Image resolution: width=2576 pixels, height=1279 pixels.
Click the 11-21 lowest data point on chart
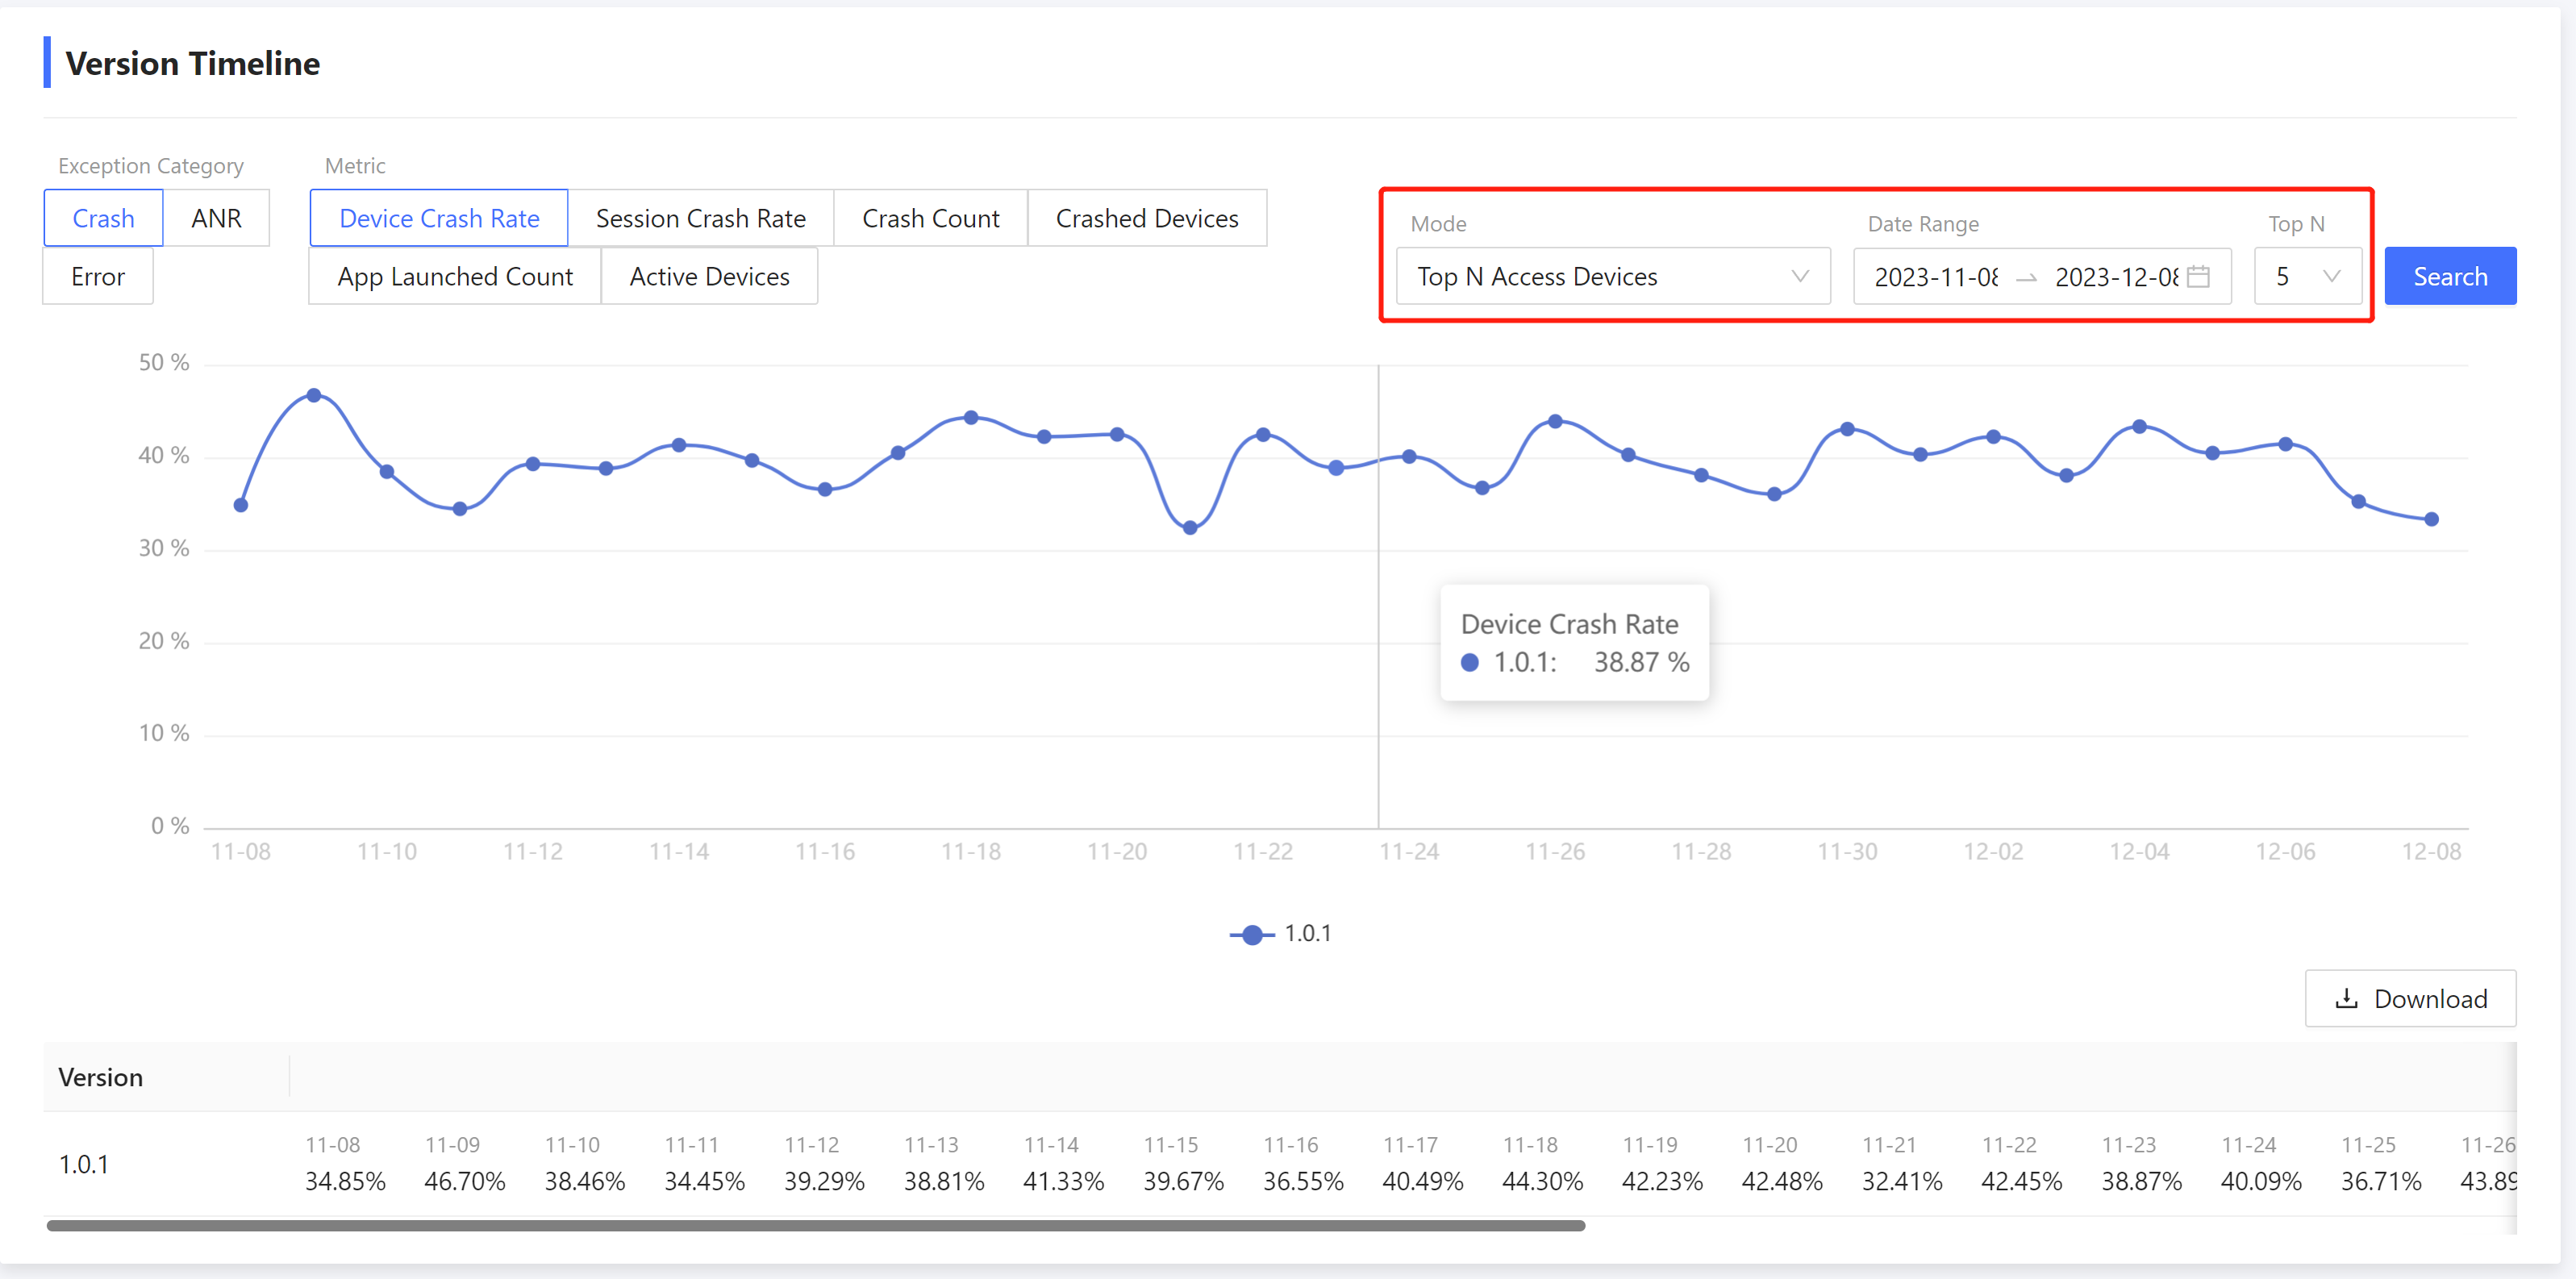1190,528
